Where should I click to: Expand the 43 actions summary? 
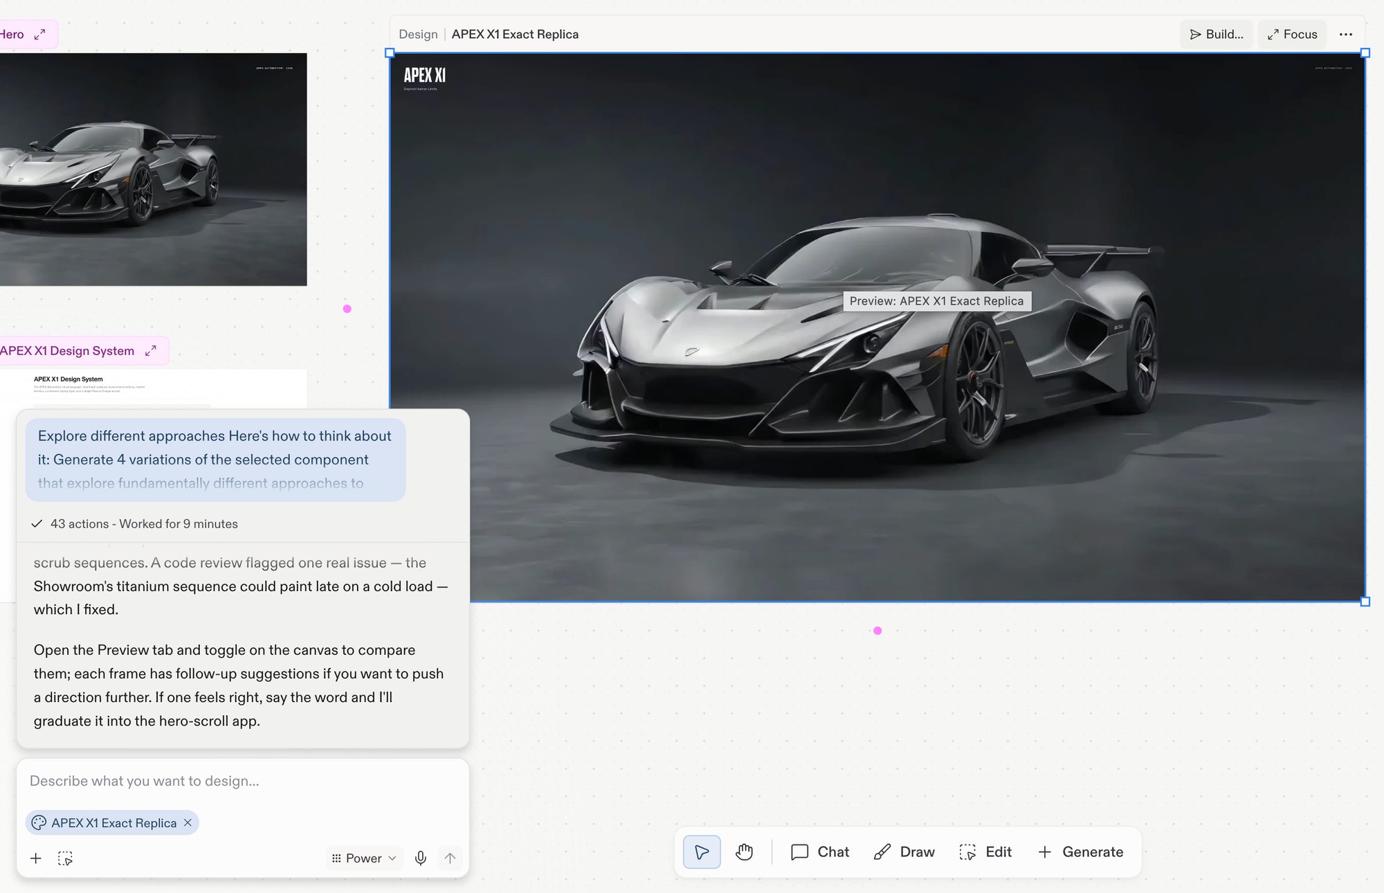pyautogui.click(x=135, y=523)
